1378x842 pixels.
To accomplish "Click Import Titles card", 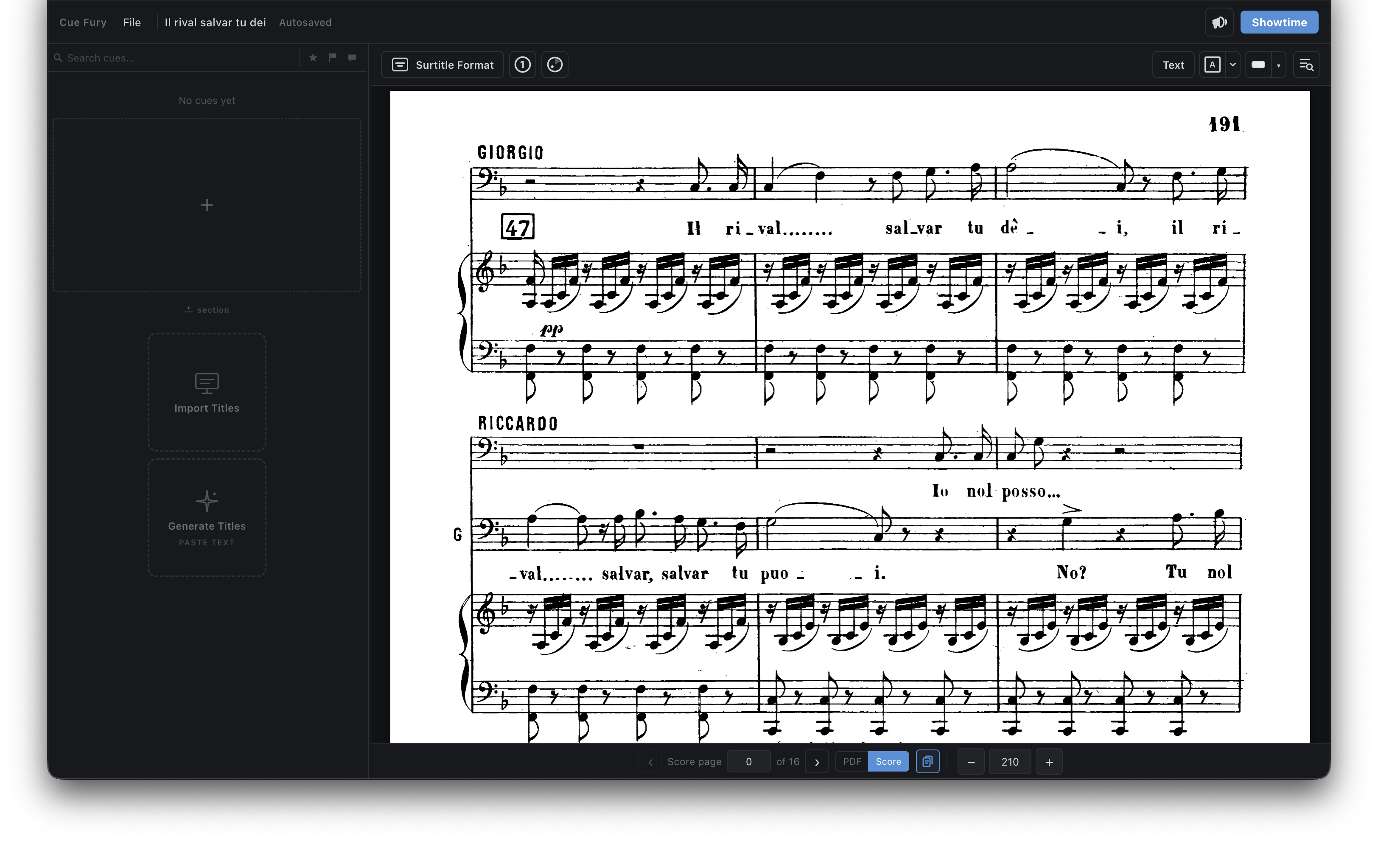I will click(x=207, y=392).
